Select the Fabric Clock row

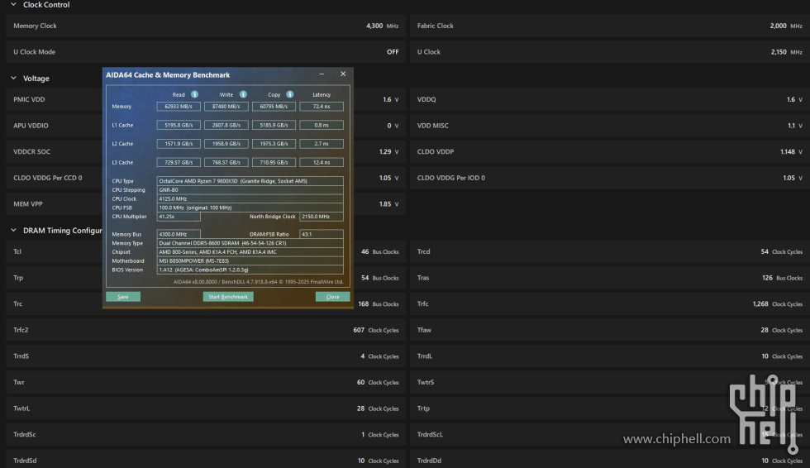tap(609, 26)
